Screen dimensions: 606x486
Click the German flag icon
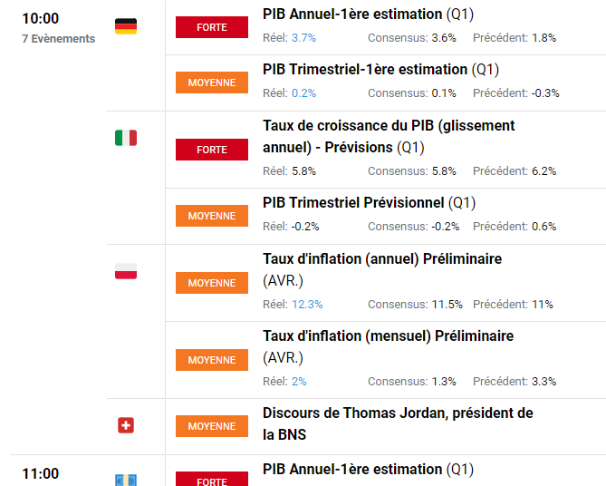[x=126, y=26]
